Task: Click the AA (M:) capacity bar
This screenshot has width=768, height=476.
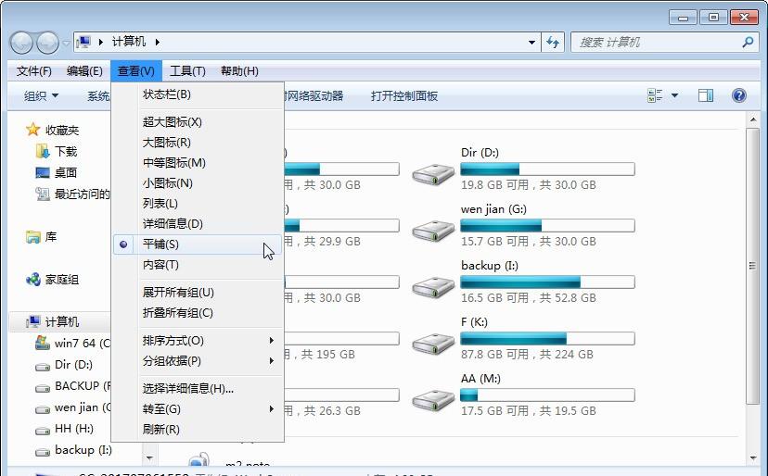Action: [x=547, y=395]
